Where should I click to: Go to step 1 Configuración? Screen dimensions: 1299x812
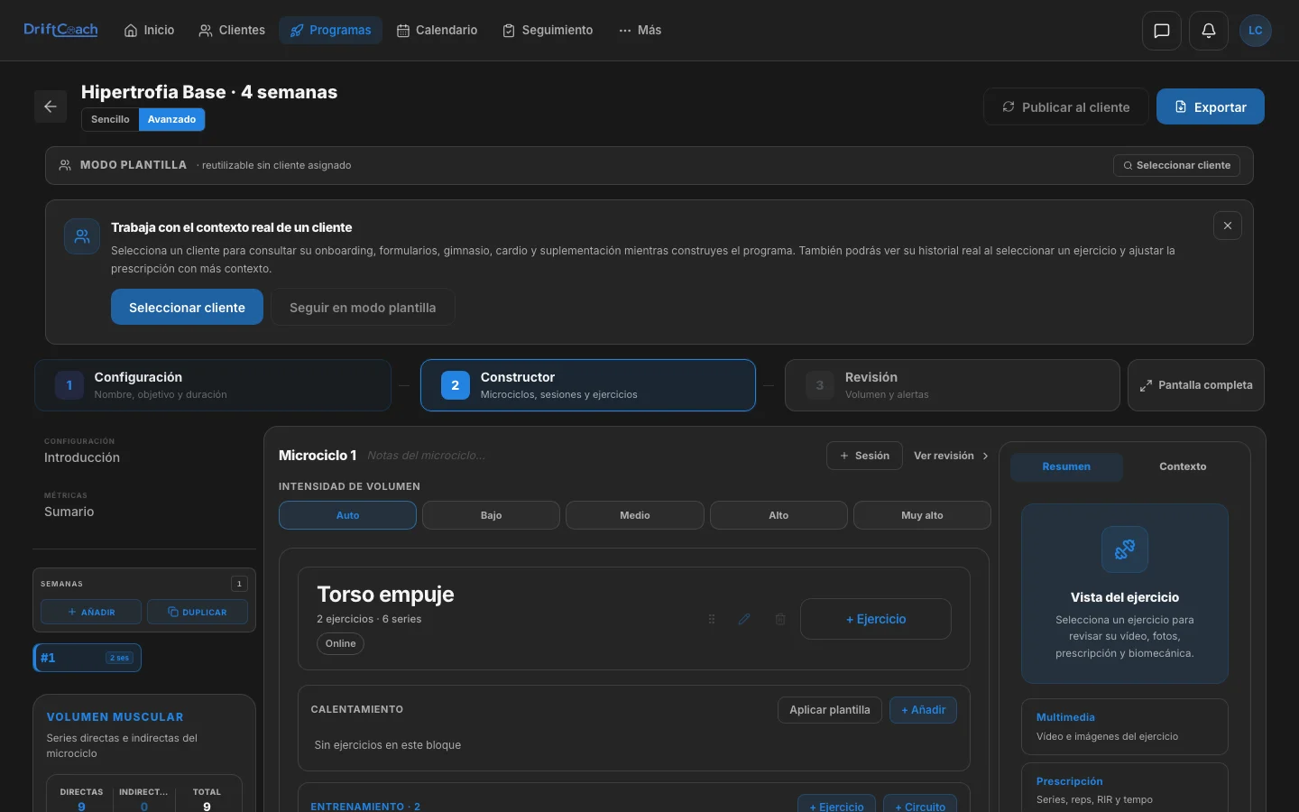[213, 385]
